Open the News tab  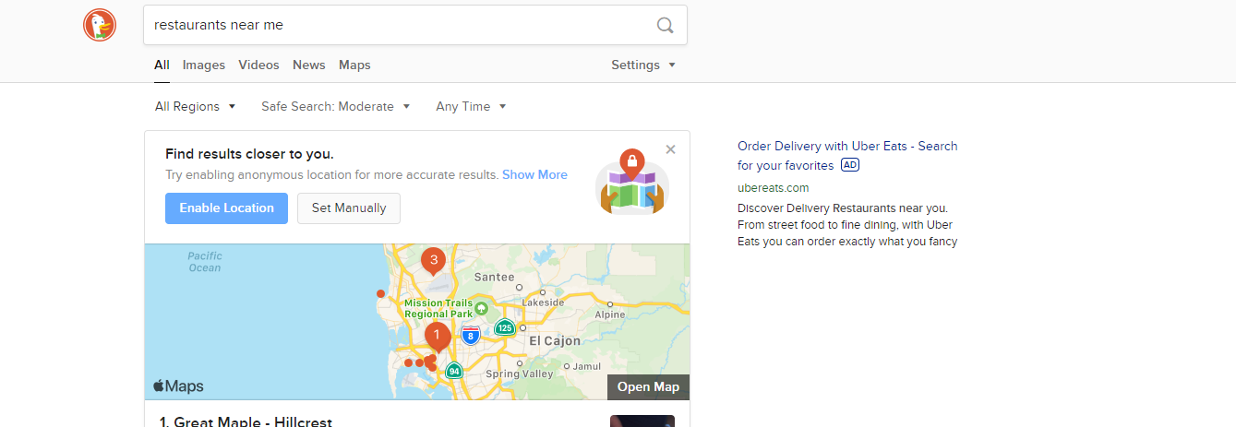click(x=309, y=65)
